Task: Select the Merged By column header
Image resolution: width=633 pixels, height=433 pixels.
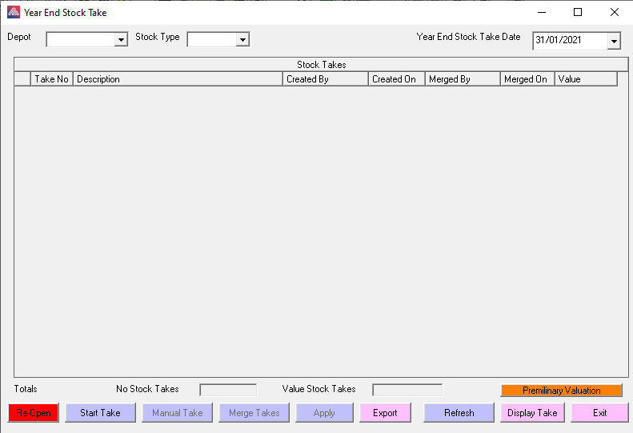Action: [x=463, y=78]
